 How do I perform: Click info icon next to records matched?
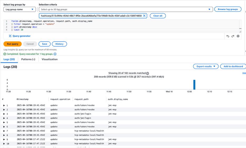(x=147, y=73)
